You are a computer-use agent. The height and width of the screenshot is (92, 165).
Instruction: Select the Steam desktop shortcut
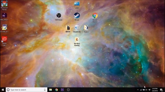[77, 17]
